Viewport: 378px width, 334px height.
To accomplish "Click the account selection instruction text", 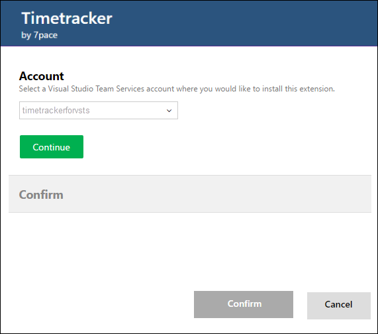I will click(x=177, y=89).
